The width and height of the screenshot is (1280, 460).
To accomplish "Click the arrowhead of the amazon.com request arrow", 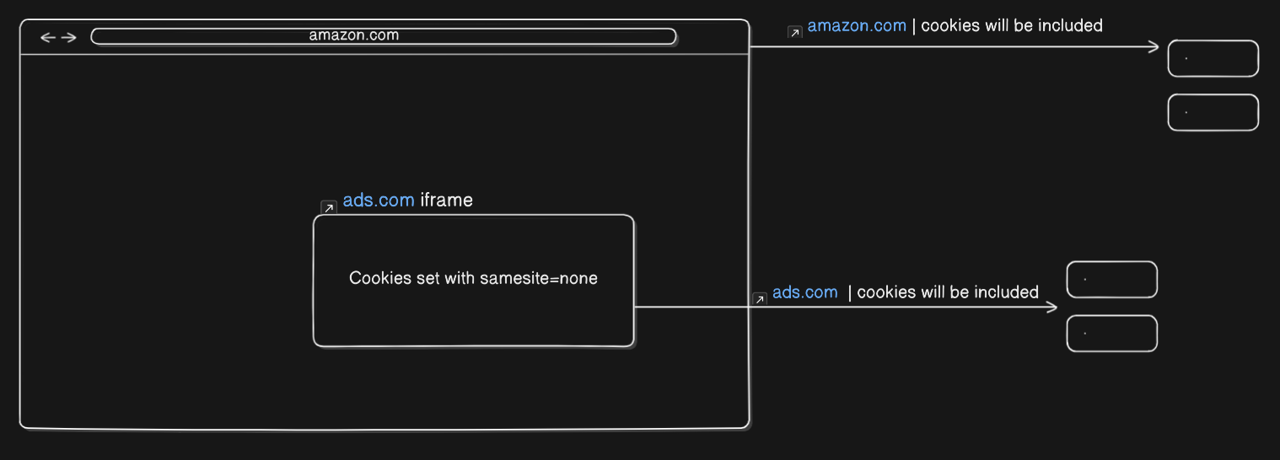I will (1154, 47).
